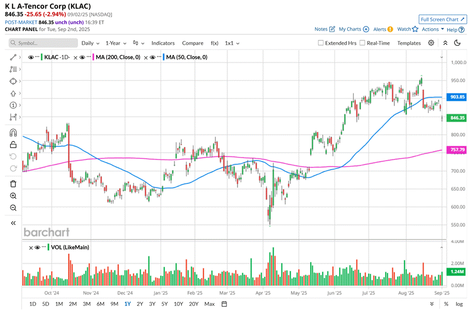The height and width of the screenshot is (311, 475).
Task: Delete drawings with the trash icon
Action: (13, 184)
